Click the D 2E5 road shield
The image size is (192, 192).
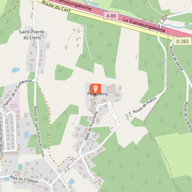(182, 41)
